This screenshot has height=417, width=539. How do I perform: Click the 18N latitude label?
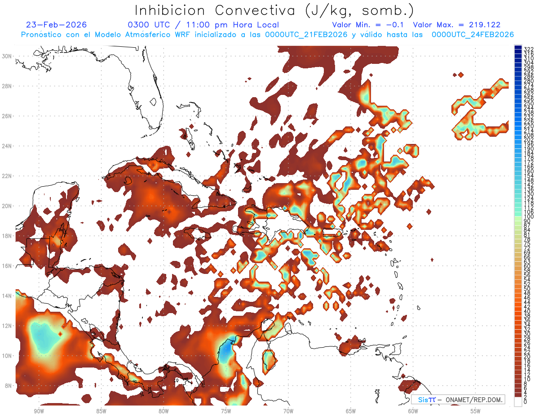[x=7, y=236]
